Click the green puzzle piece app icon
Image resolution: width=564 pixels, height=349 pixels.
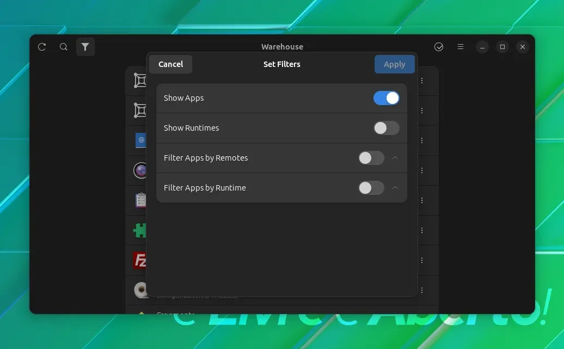[x=139, y=230]
